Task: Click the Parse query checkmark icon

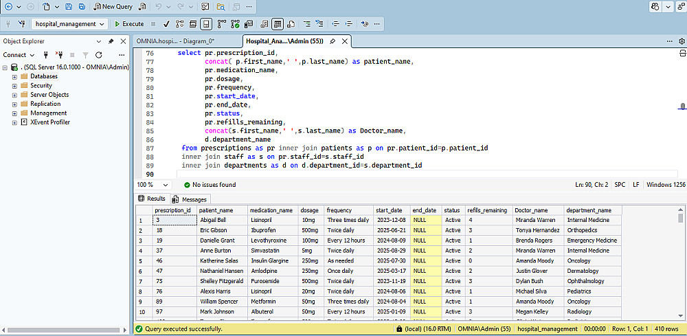Action: click(x=166, y=23)
